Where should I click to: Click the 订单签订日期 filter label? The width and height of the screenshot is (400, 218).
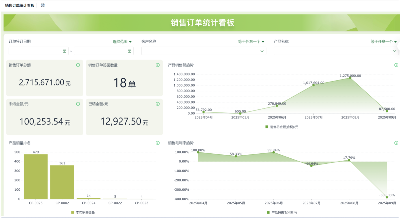[x=20, y=42]
